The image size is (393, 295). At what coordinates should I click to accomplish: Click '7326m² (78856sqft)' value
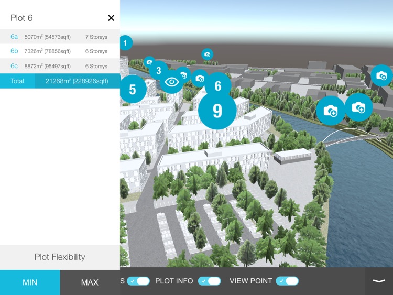coord(47,51)
